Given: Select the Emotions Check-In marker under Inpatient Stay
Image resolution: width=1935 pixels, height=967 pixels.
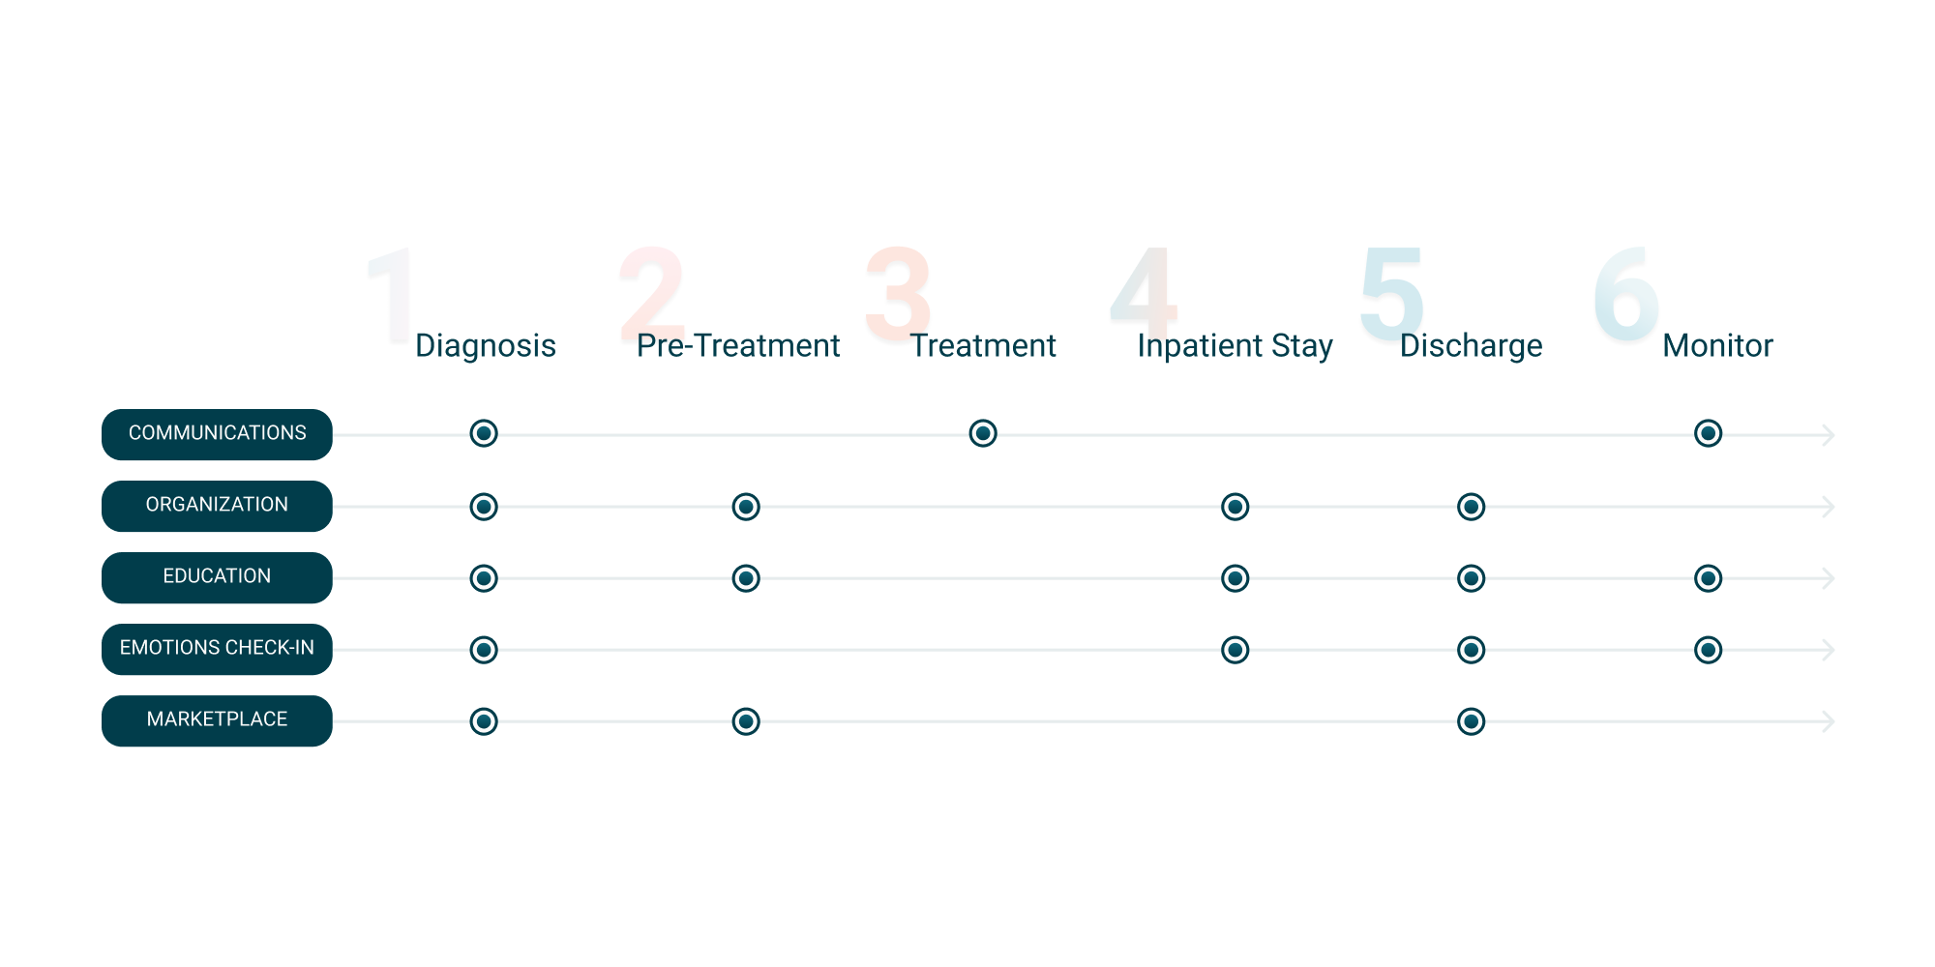Looking at the screenshot, I should coord(1235,650).
